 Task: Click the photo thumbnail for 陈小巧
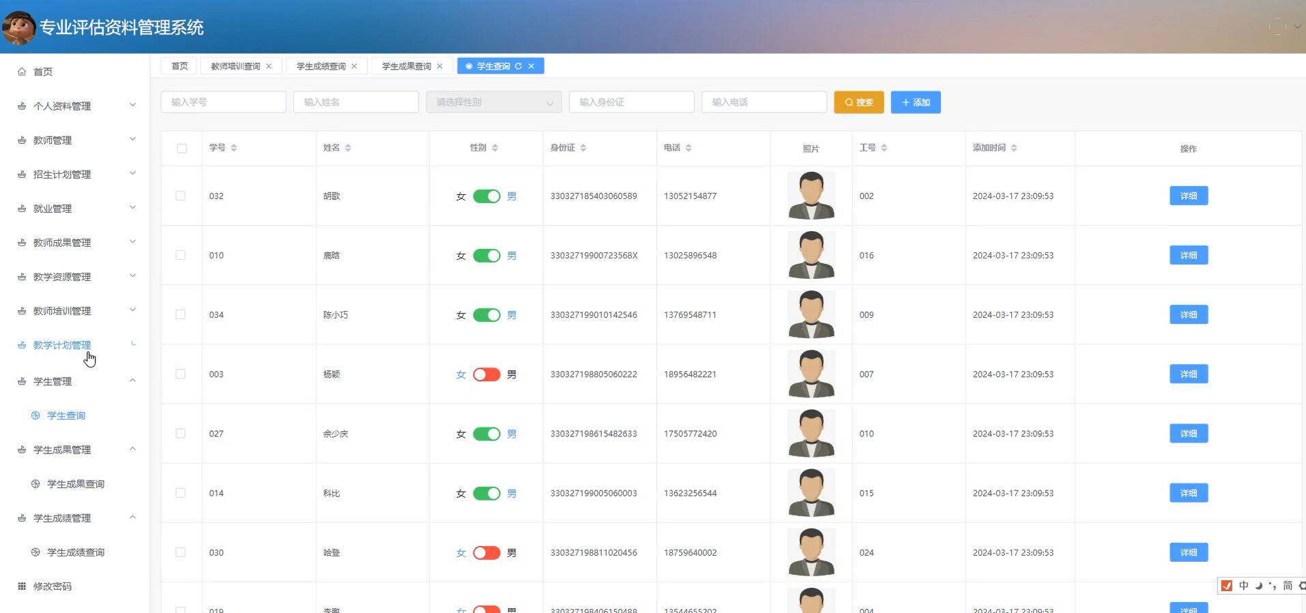point(811,314)
